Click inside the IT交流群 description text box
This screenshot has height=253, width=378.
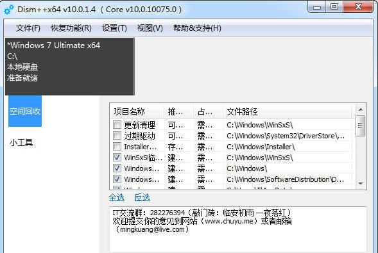(238, 229)
